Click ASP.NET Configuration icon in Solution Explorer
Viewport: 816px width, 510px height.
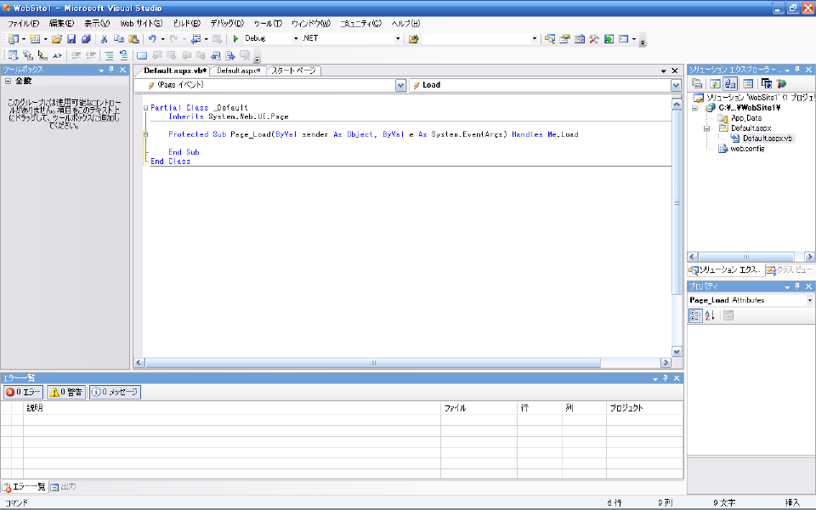coord(781,84)
